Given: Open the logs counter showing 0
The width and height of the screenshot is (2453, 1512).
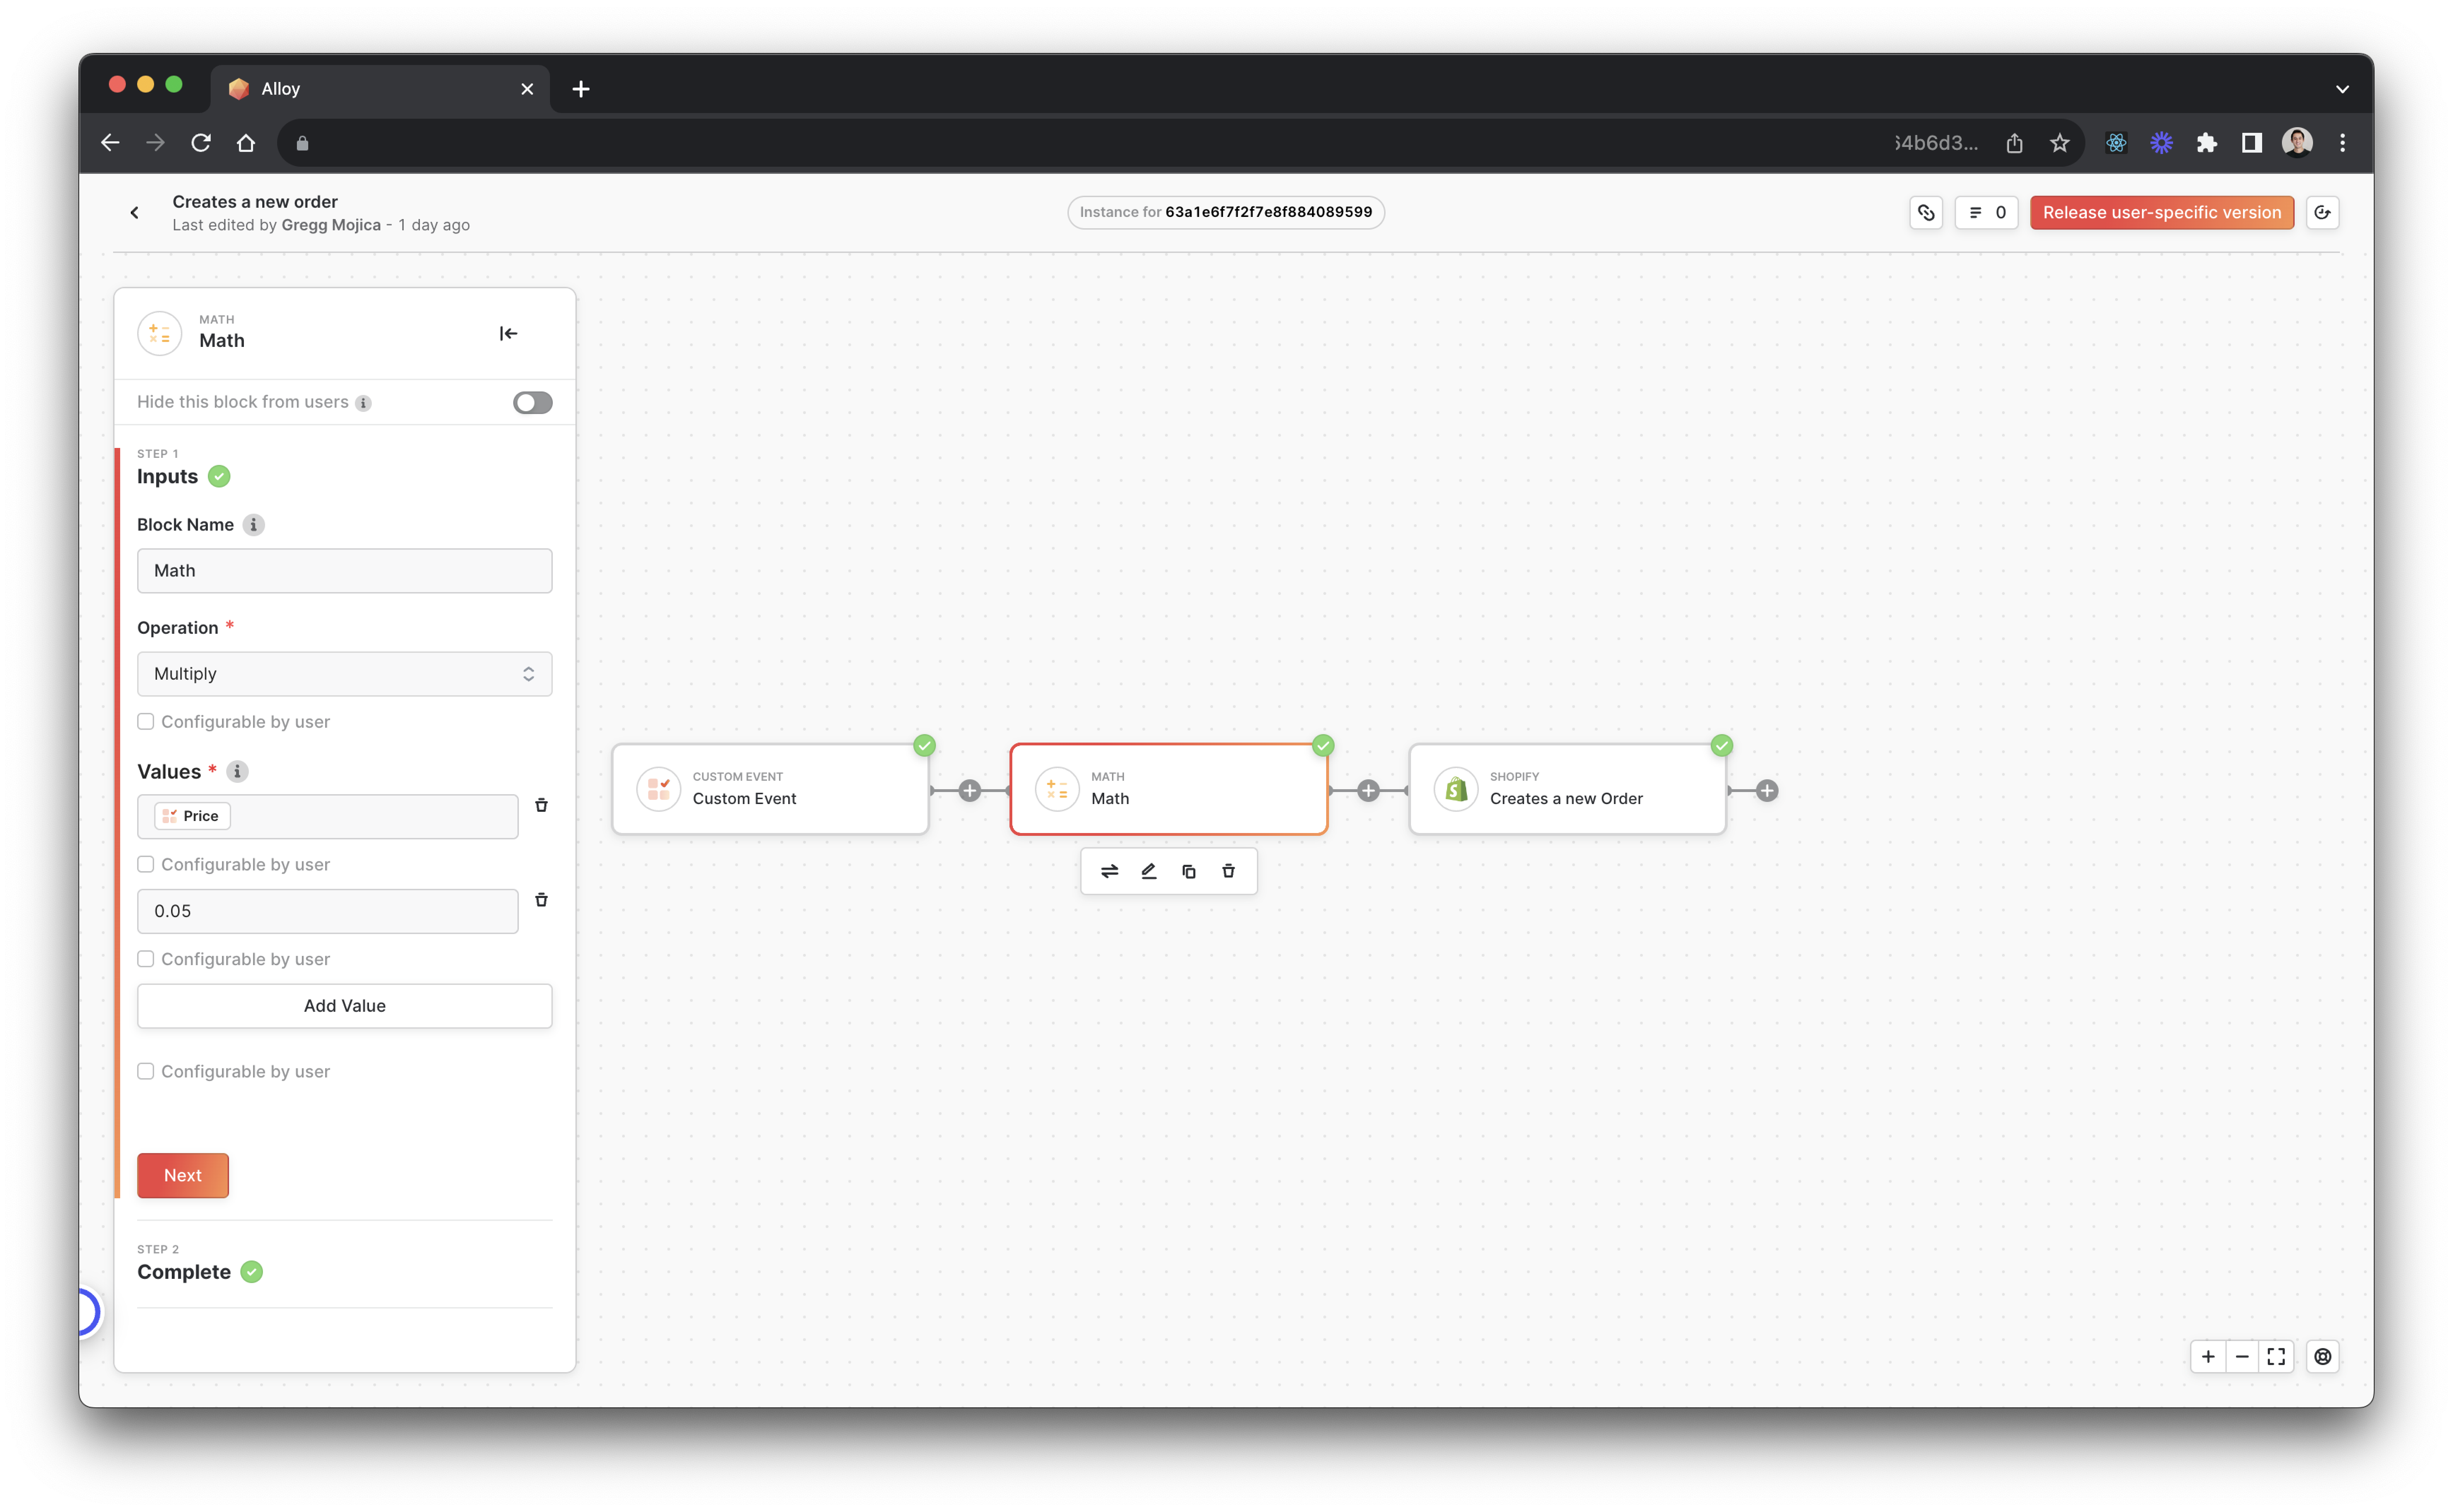Looking at the screenshot, I should [x=1987, y=213].
